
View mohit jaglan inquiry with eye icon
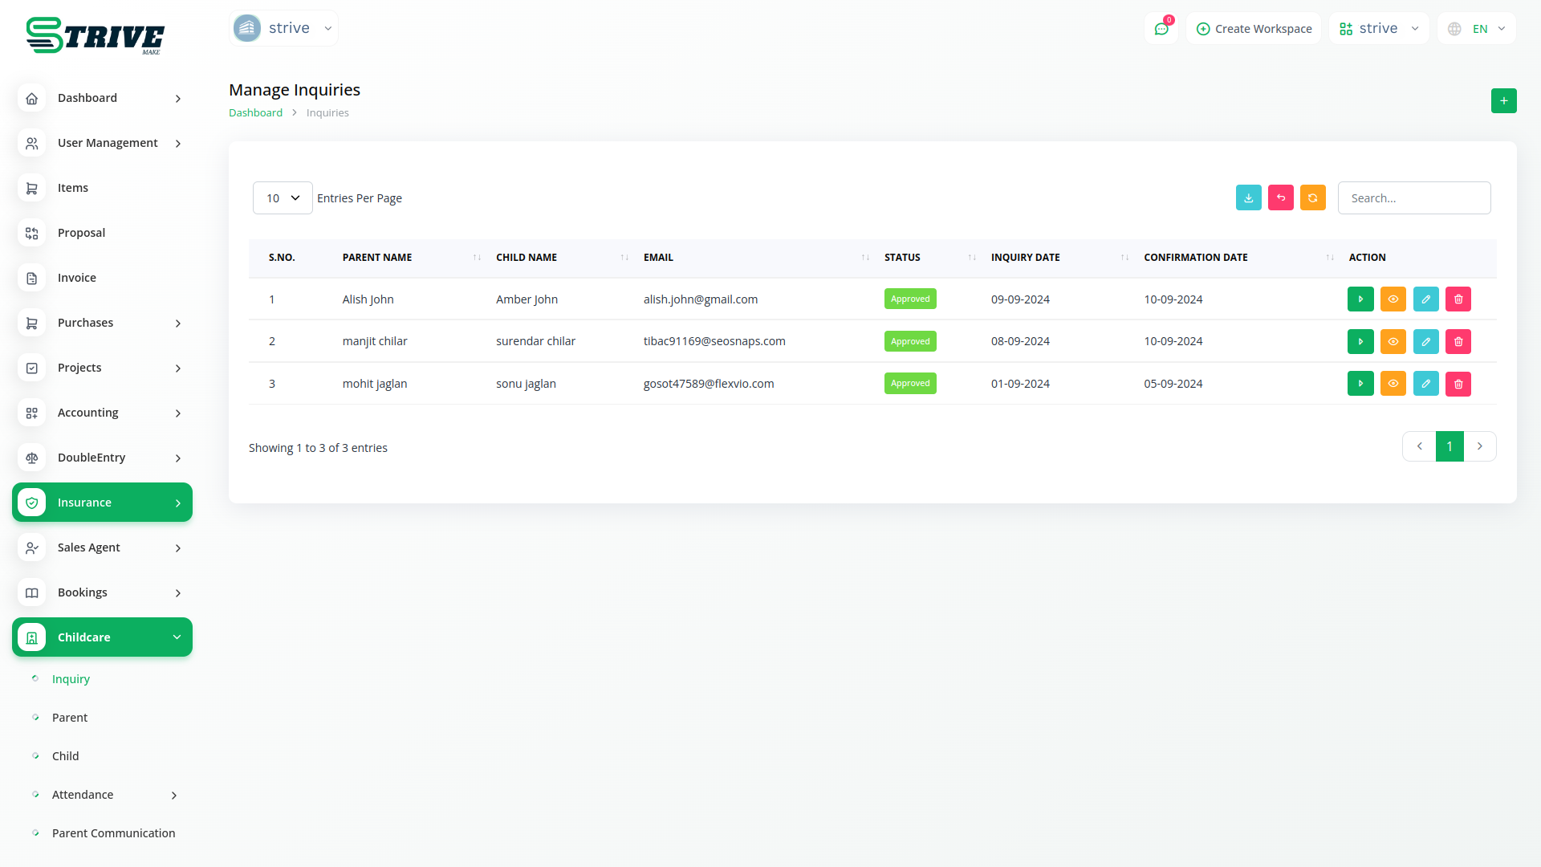[x=1393, y=384]
